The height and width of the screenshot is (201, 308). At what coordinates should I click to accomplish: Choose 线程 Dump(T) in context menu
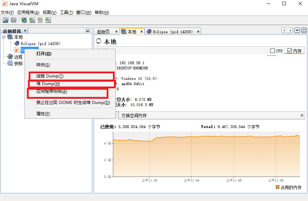(x=70, y=76)
